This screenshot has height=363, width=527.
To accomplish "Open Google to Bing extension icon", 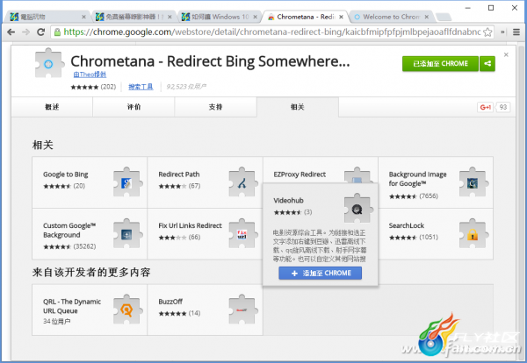I will tap(127, 182).
